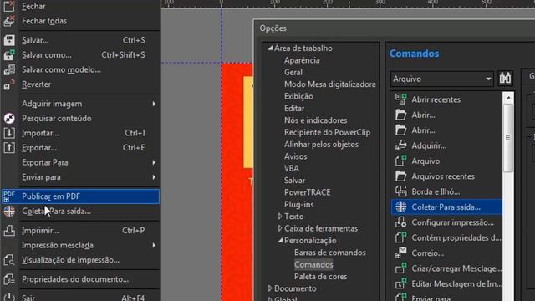The height and width of the screenshot is (301, 535).
Task: Select Exibição in options tree
Action: [298, 96]
